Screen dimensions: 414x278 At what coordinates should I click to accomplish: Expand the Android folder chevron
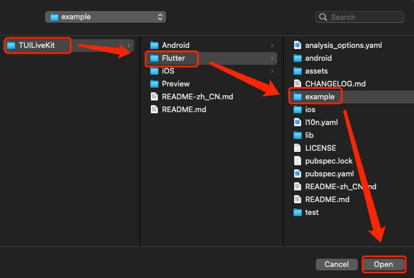(272, 46)
